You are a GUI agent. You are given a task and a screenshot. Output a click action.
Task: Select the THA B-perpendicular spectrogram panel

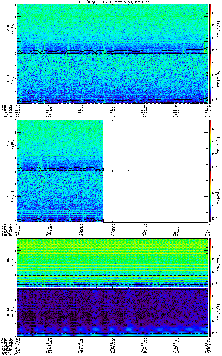113,29
